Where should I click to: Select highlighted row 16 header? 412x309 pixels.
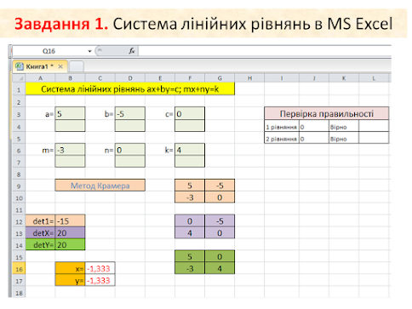coord(19,269)
